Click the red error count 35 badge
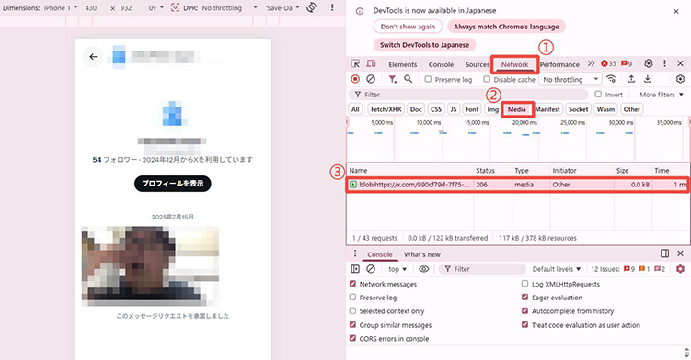 click(608, 63)
